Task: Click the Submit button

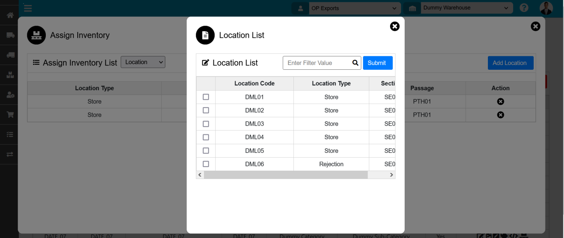Action: click(378, 63)
